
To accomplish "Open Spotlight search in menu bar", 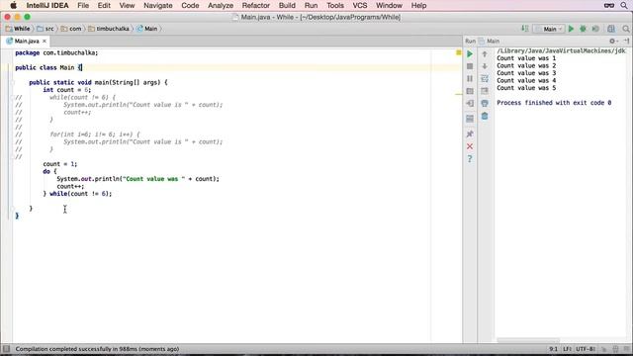I will coord(624,6).
